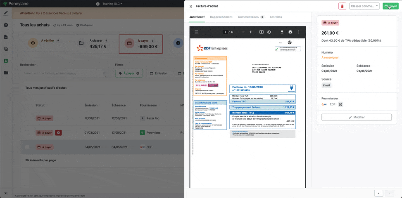Print the PDF invoice

[290, 32]
